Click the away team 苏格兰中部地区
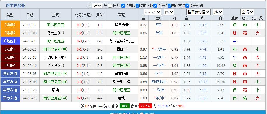 [x=122, y=41]
